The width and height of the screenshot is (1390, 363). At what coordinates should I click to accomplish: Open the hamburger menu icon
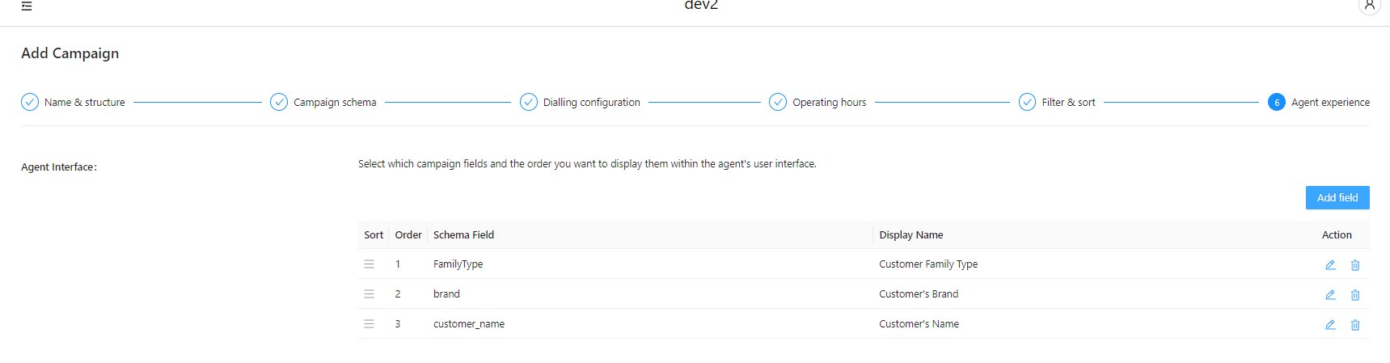tap(27, 6)
